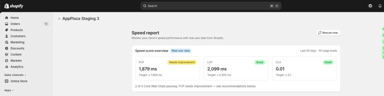Click the Markets globe icon
The width and height of the screenshot is (384, 96).
click(7, 60)
